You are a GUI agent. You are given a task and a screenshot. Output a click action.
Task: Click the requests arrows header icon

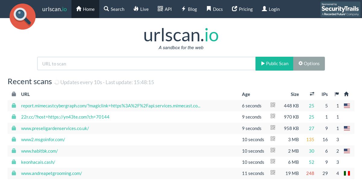(312, 94)
